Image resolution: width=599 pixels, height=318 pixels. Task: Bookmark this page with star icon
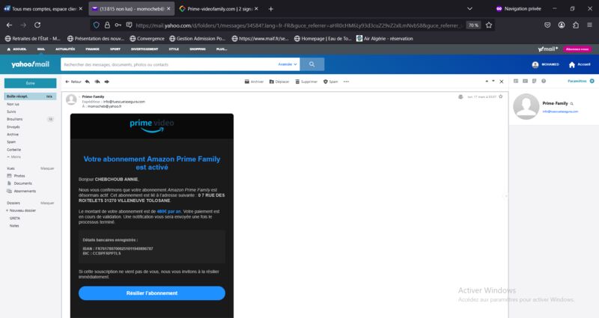pyautogui.click(x=489, y=25)
